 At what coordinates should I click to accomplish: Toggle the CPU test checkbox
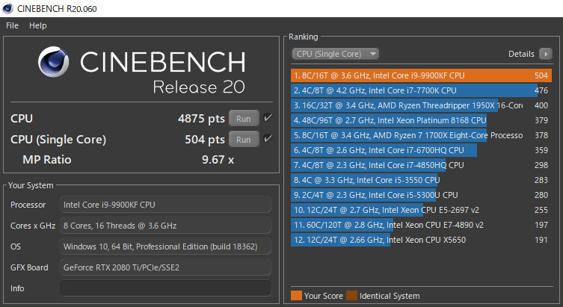[x=268, y=118]
